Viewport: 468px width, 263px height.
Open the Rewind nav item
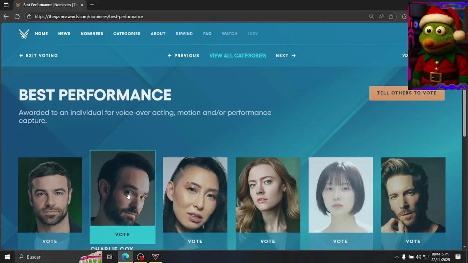point(184,34)
